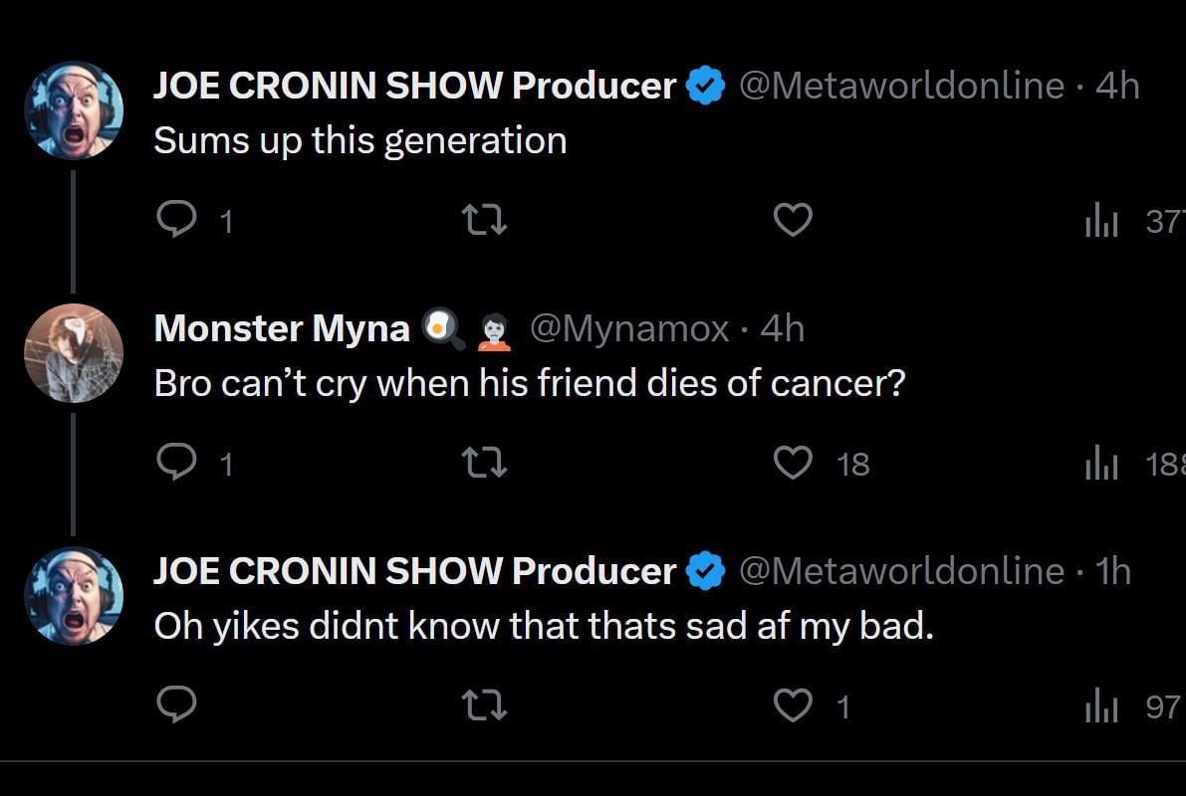
Task: Click Monster Myna's profile picture
Action: (x=74, y=352)
